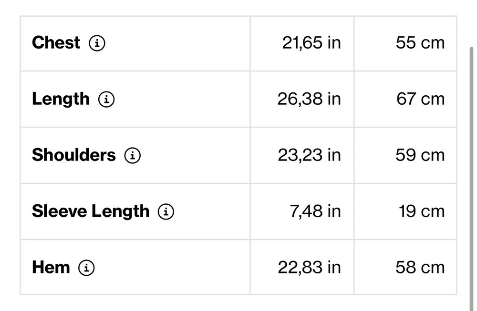The height and width of the screenshot is (311, 477).
Task: Select the 26,38 in length value
Action: 309,99
